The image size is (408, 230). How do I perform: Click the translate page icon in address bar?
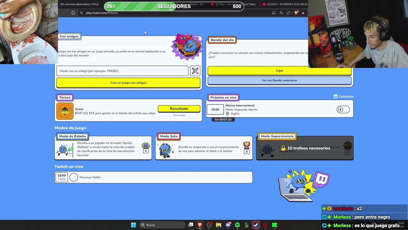(x=281, y=13)
